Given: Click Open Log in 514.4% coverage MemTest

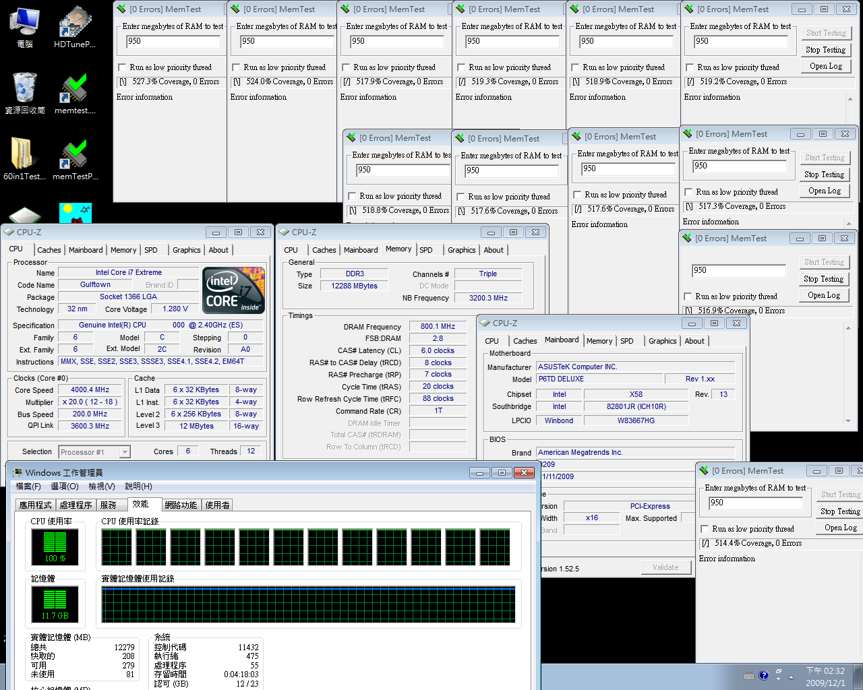Looking at the screenshot, I should pos(841,528).
